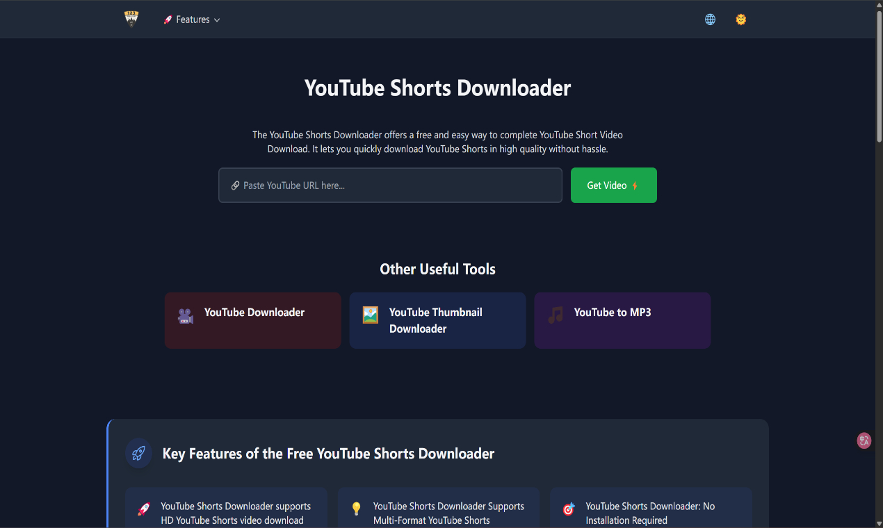
Task: Open the language selector globe icon
Action: 710,19
